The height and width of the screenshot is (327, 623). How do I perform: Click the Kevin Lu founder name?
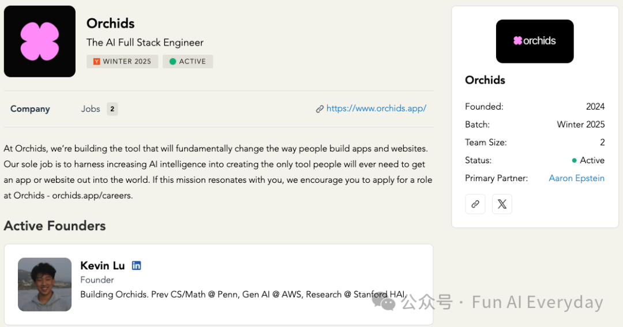[102, 265]
